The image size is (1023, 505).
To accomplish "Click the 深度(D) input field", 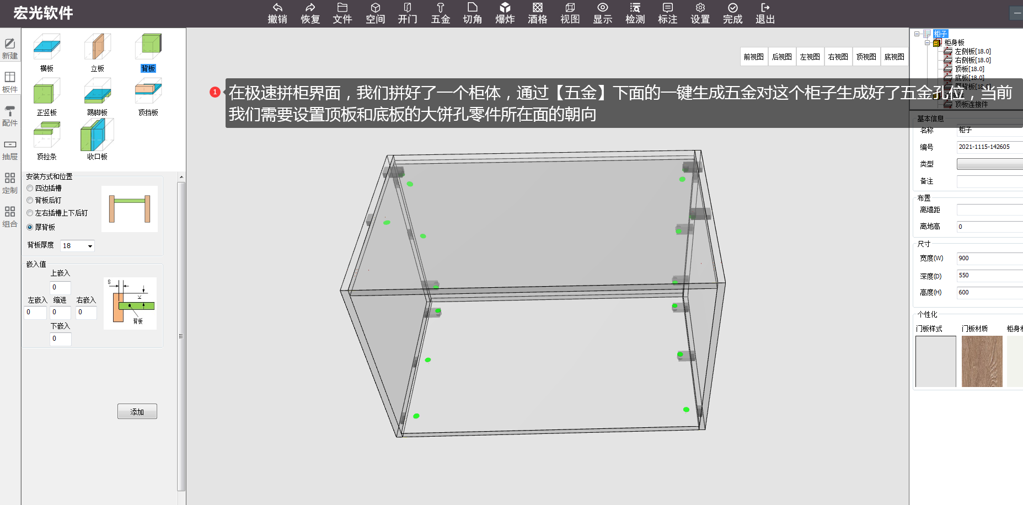I will click(x=990, y=276).
